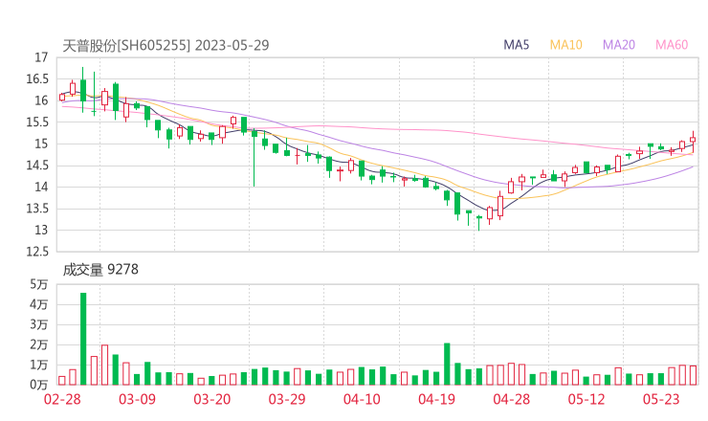Click the 4万 volume axis label
Viewport: 708px width, 421px height.
(x=39, y=304)
